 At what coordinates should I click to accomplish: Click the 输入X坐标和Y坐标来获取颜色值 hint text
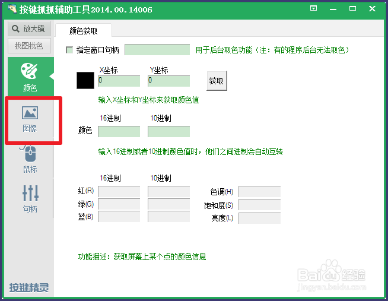click(x=148, y=100)
